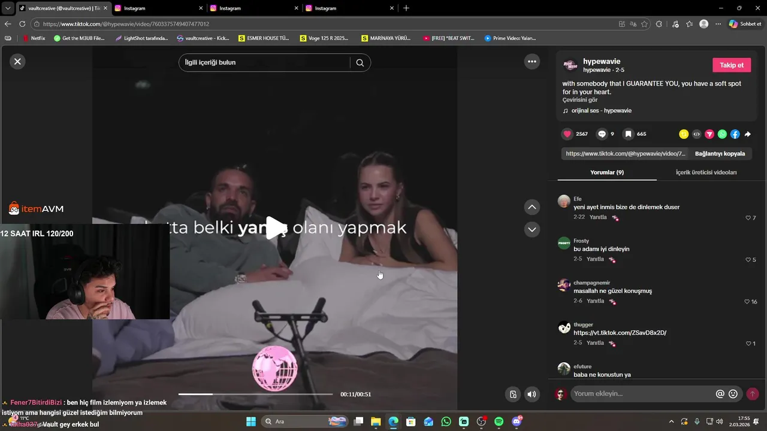Open the new tab plus button
Image resolution: width=767 pixels, height=431 pixels.
point(406,8)
